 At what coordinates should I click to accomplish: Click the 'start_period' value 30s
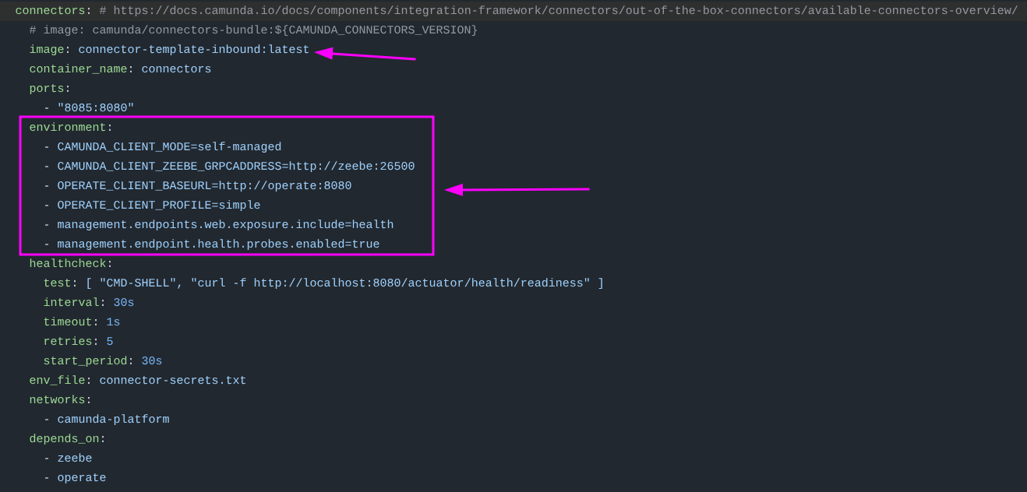(152, 361)
